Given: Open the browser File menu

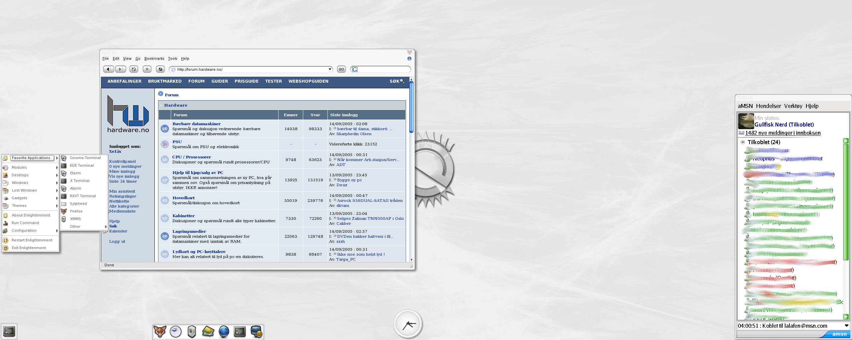Looking at the screenshot, I should 106,58.
